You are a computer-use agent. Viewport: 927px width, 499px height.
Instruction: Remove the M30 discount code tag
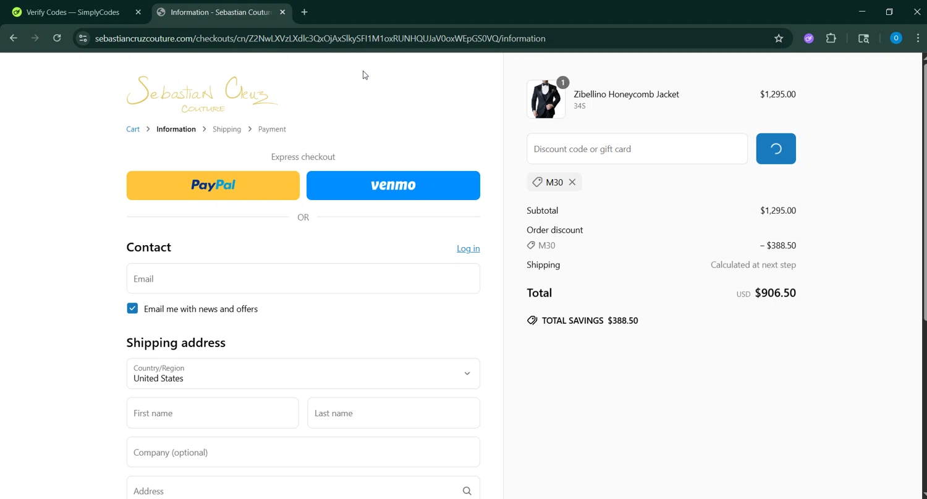click(572, 182)
